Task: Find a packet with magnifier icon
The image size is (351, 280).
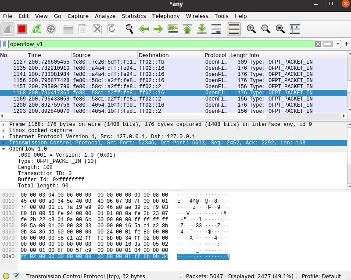Action: click(129, 29)
